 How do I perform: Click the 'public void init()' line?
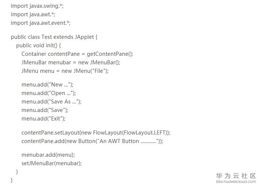coord(38,45)
